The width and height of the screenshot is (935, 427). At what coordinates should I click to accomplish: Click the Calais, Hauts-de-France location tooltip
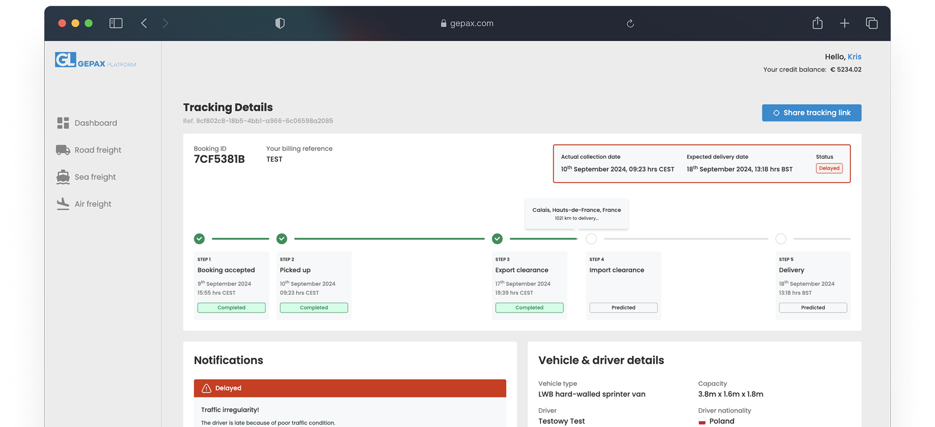(577, 213)
